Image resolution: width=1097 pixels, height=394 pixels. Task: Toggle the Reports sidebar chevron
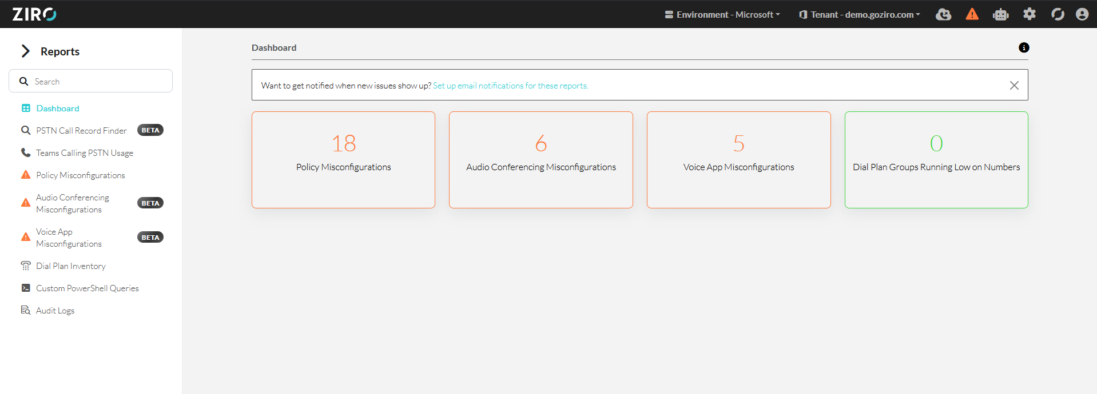(25, 51)
